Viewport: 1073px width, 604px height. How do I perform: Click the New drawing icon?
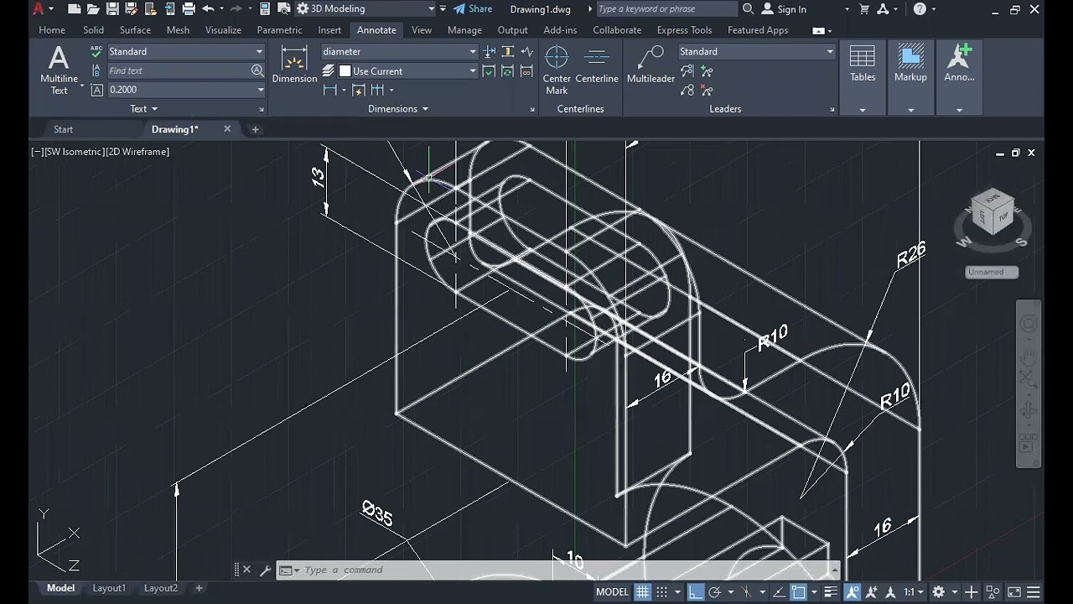74,9
